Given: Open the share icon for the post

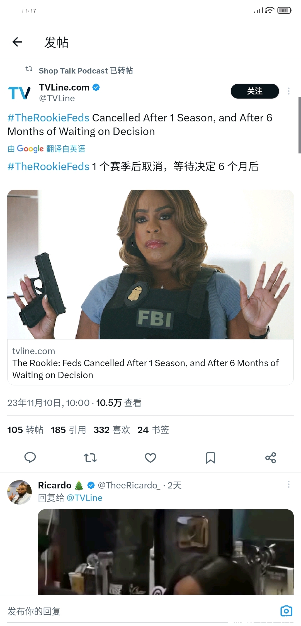Looking at the screenshot, I should tap(271, 458).
